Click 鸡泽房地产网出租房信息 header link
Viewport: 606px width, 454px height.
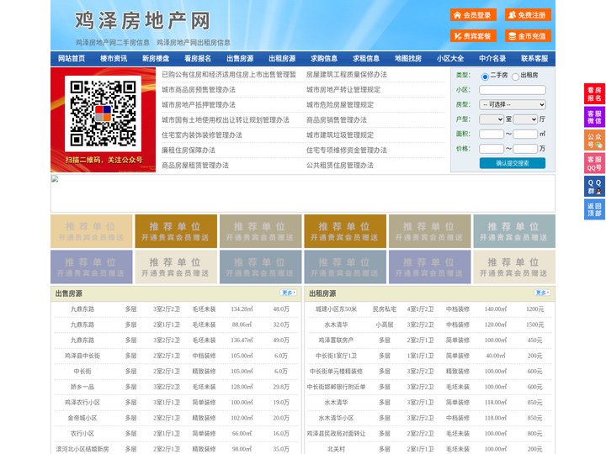[x=194, y=43]
